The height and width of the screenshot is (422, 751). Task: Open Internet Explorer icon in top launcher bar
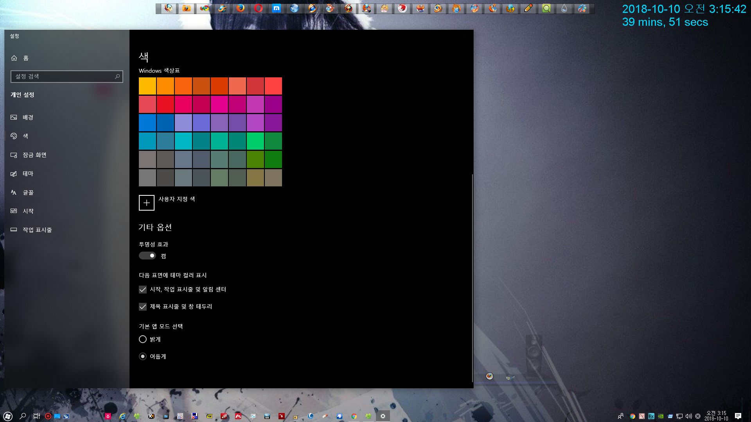coord(223,8)
